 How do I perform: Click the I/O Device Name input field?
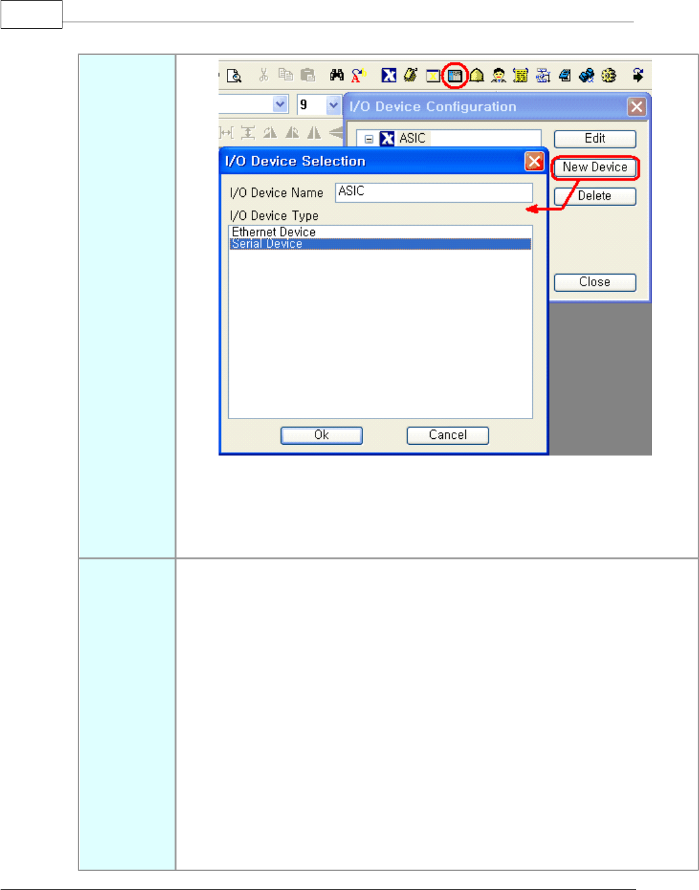click(434, 192)
